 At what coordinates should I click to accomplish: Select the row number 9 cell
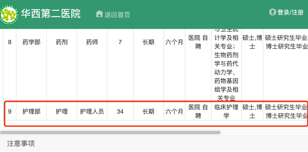click(9, 112)
